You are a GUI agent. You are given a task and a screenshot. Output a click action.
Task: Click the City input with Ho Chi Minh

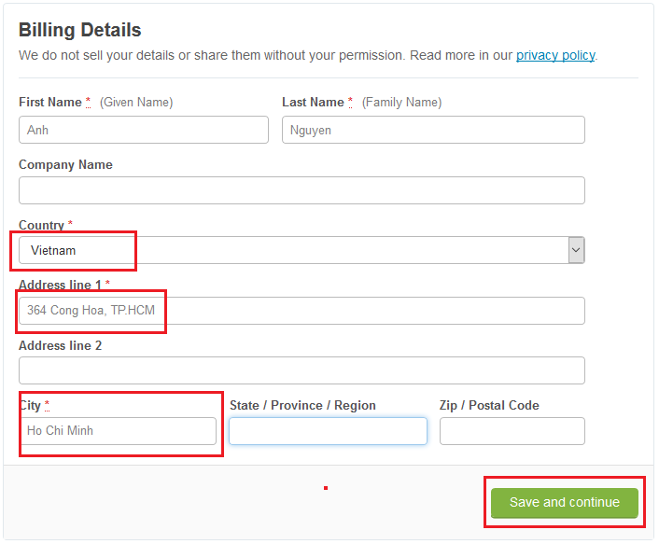(118, 431)
